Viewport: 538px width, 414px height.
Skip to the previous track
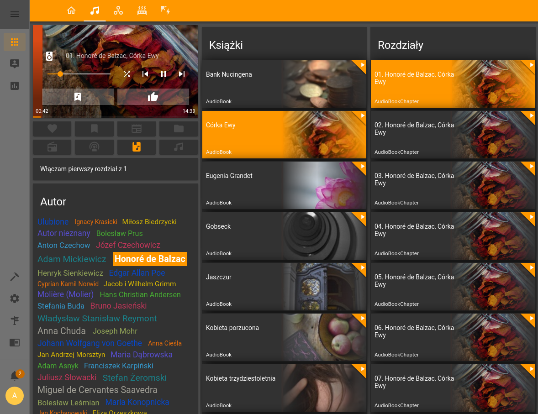(x=145, y=74)
